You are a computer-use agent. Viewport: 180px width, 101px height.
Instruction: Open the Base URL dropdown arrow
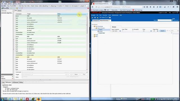[x=88, y=6]
